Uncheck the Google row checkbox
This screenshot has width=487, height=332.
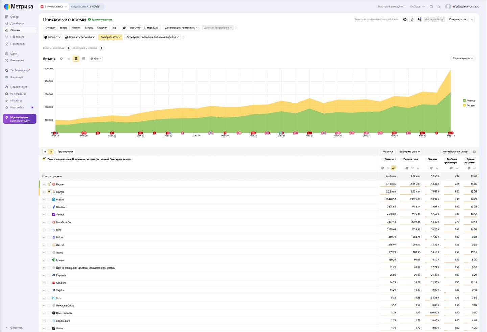tap(49, 191)
